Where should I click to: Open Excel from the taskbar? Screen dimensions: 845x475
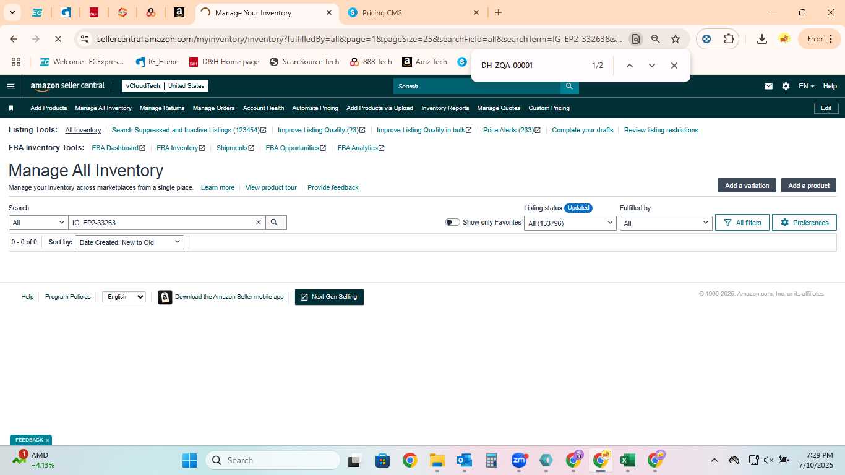click(628, 460)
